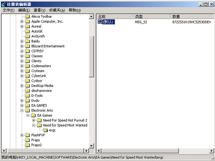Select the Fraps key

point(35,140)
